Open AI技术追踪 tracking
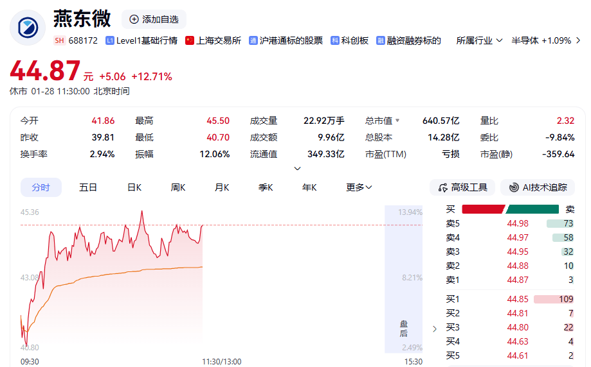This screenshot has width=591, height=367. (538, 187)
